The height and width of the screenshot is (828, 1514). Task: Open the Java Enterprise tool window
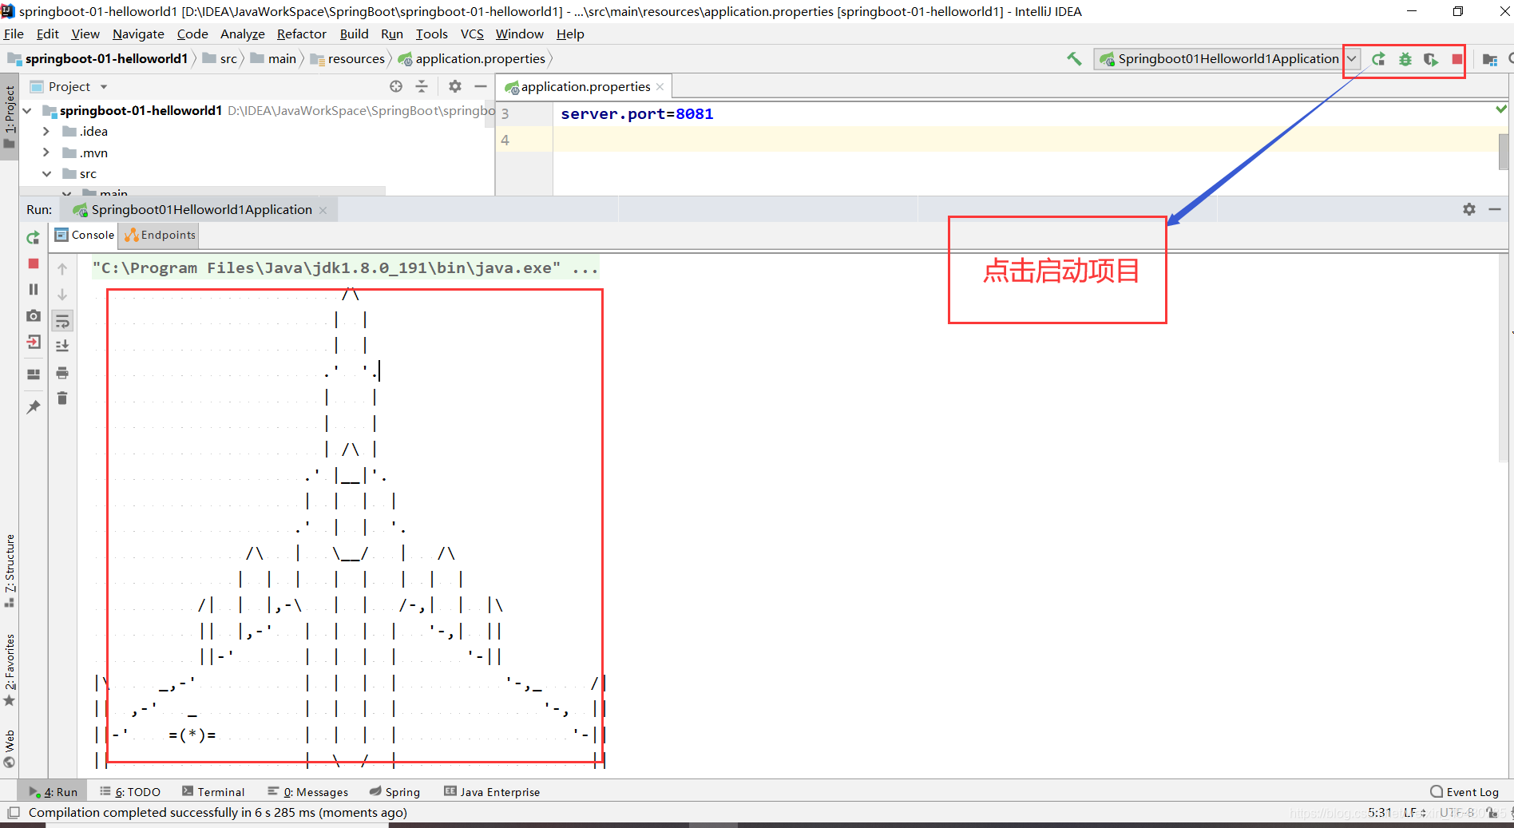(492, 792)
